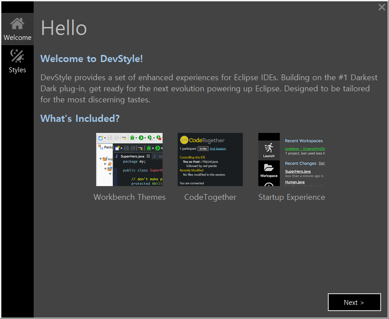Close the DevStyle welcome dialog
Viewport: 389px width, 319px height.
click(381, 7)
